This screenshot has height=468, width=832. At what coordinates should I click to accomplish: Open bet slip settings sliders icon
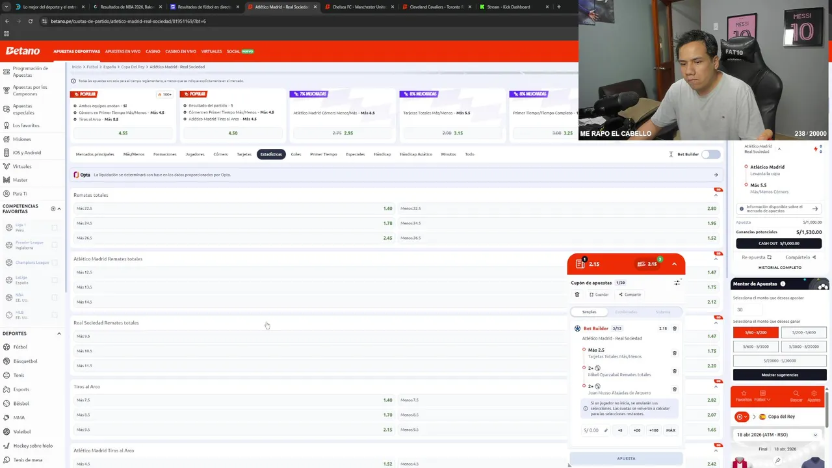pos(677,283)
